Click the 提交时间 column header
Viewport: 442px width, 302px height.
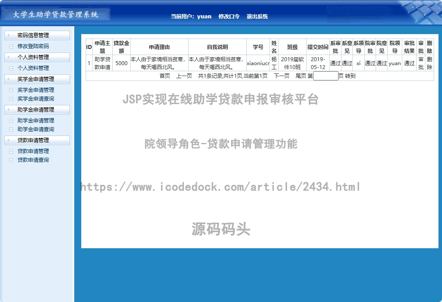318,47
